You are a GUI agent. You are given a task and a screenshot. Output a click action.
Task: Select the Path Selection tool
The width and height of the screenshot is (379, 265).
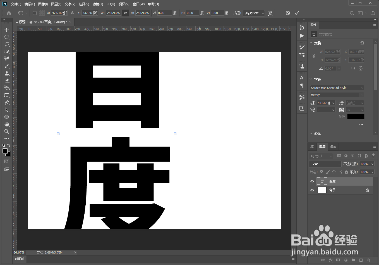point(7,110)
